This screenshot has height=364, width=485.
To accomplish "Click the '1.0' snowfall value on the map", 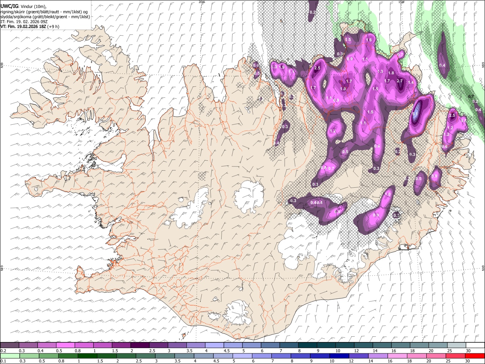I will point(388,194).
